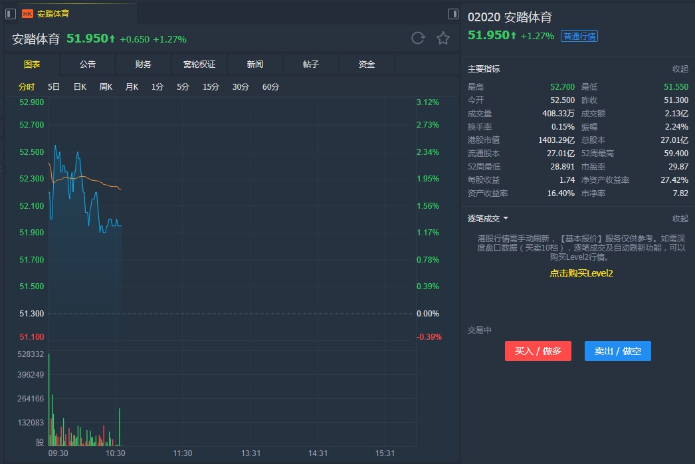Click the 港股市值 value 1403.29亿
This screenshot has height=464, width=695.
pos(556,140)
